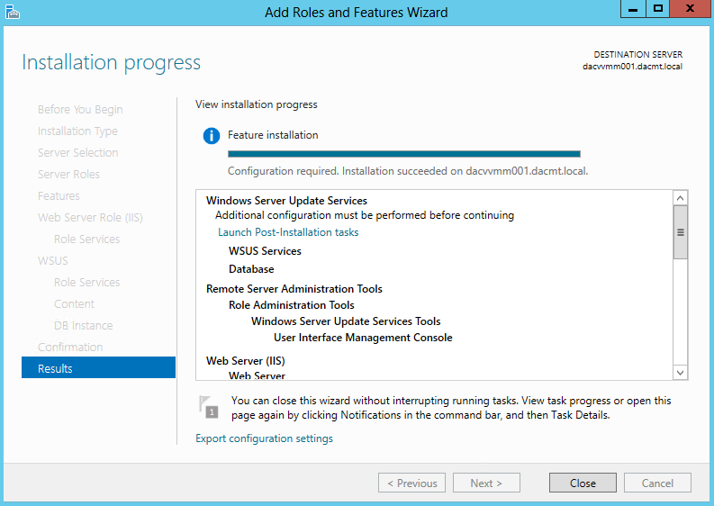Click Windows Server Update Services Tools entry
714x506 pixels.
click(346, 321)
